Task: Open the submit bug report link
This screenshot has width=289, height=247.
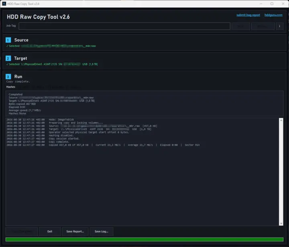Action: click(x=248, y=15)
